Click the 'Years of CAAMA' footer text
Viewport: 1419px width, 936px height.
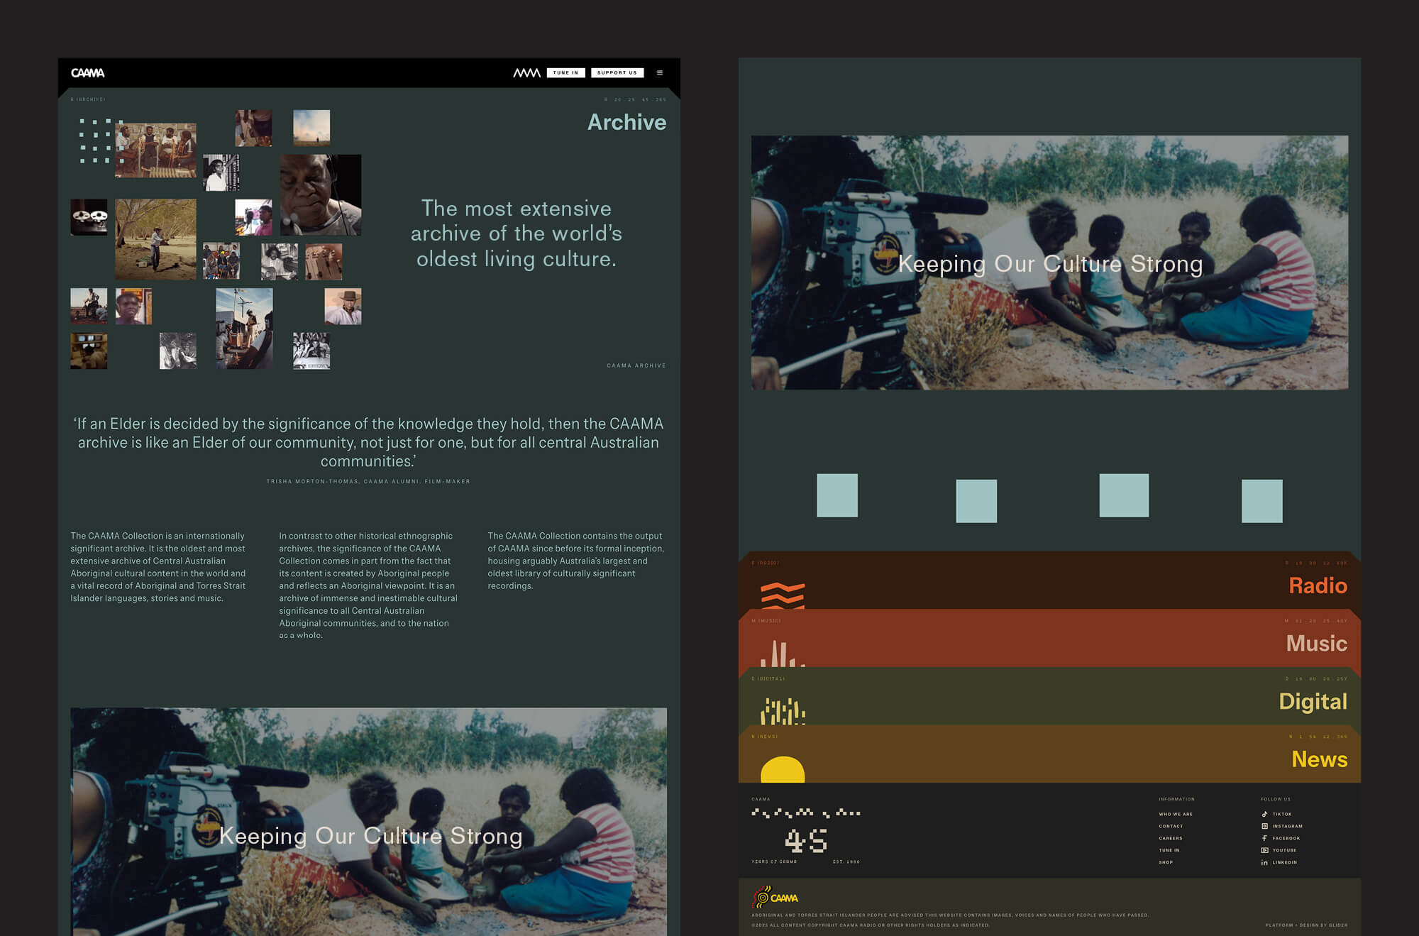coord(774,861)
